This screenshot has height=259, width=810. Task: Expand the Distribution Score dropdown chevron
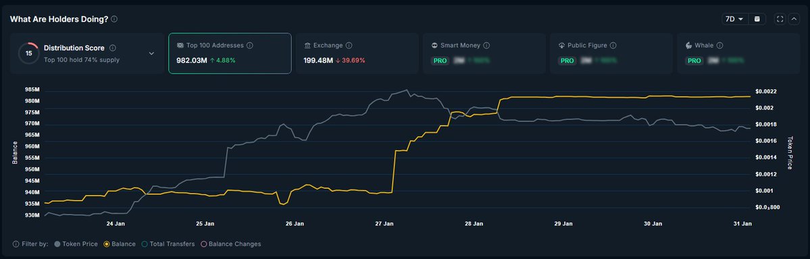coord(151,53)
